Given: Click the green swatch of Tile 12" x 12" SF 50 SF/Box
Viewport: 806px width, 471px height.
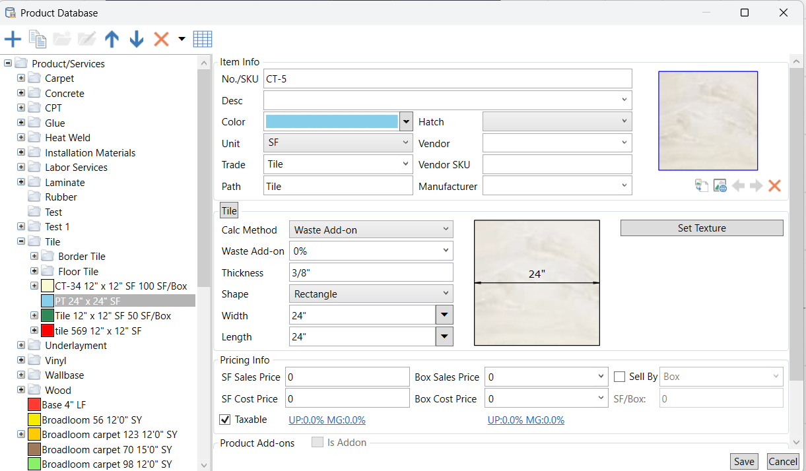Looking at the screenshot, I should pos(48,315).
